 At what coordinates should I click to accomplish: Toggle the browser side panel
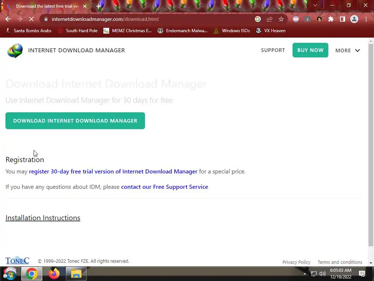pyautogui.click(x=343, y=19)
